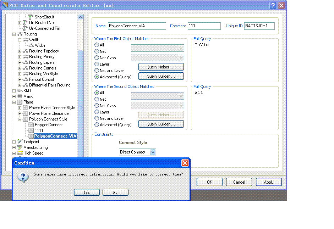The width and height of the screenshot is (334, 229).
Task: Select Net for the first object
Action: coord(97,51)
